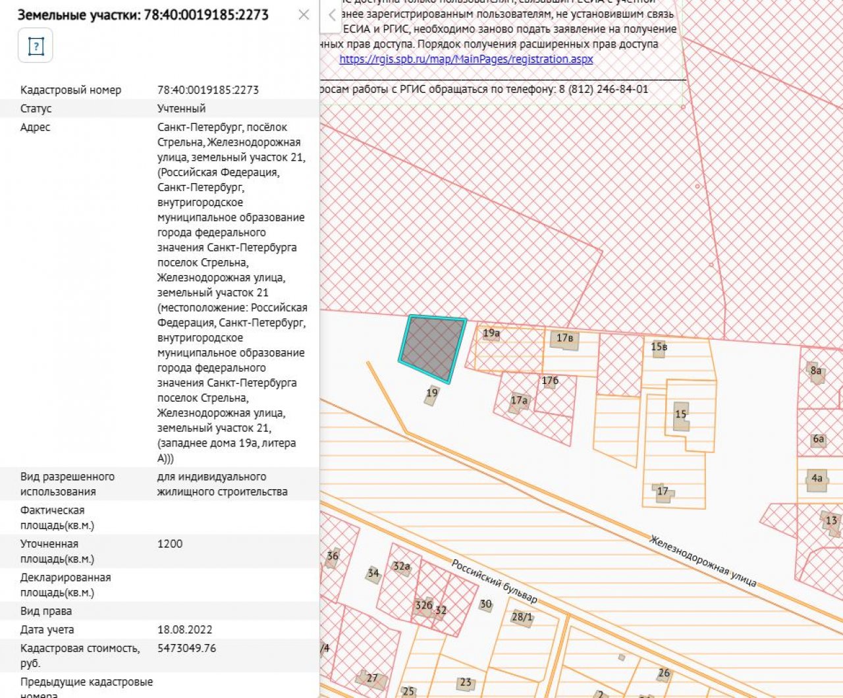The width and height of the screenshot is (843, 698).
Task: Click the cadastral number value 78:40:0019185:2273
Action: 207,90
